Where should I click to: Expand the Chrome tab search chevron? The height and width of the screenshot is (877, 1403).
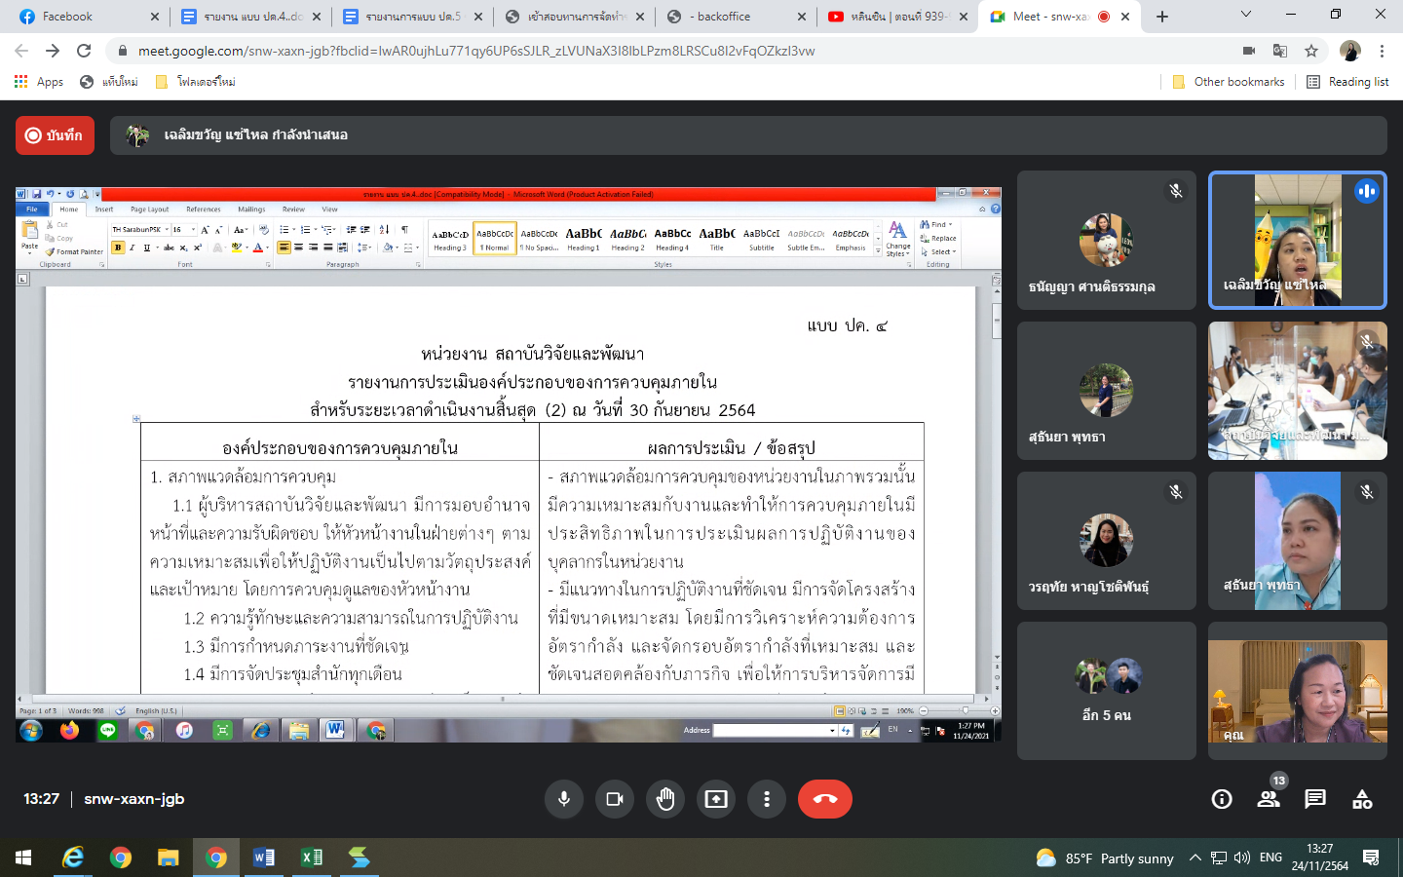(x=1245, y=15)
